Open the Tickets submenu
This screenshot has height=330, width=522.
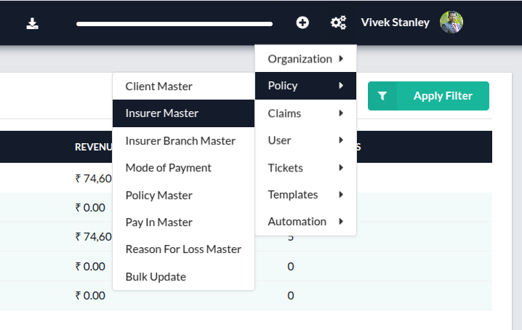305,168
